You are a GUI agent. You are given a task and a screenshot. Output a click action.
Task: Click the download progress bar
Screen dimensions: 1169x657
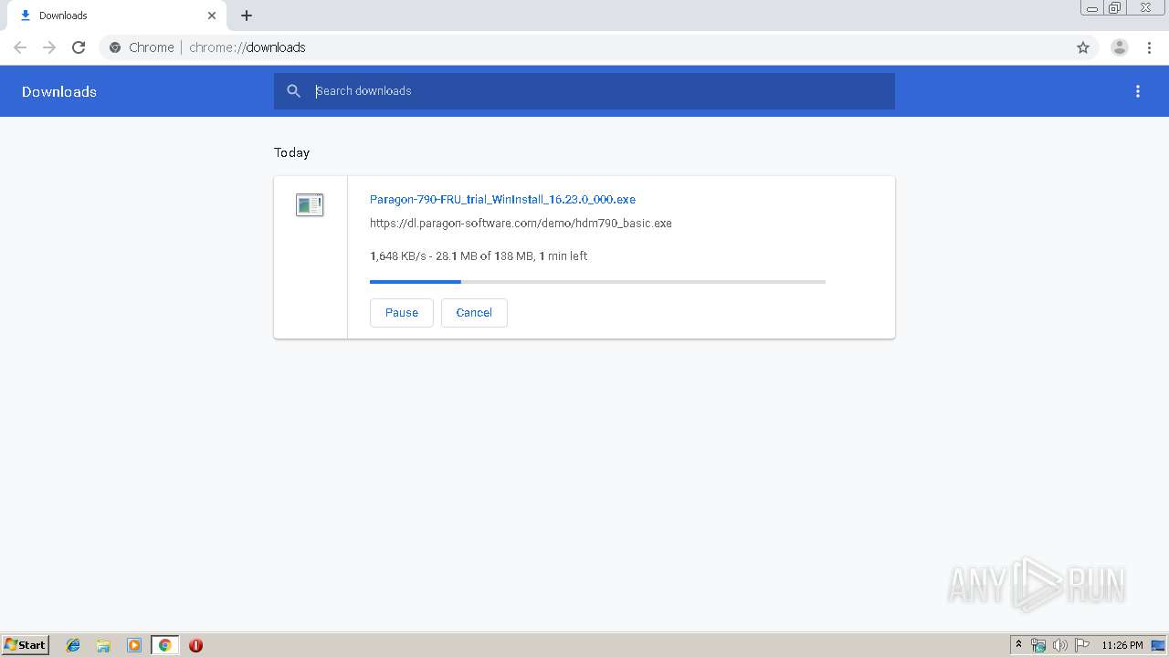[x=597, y=282]
